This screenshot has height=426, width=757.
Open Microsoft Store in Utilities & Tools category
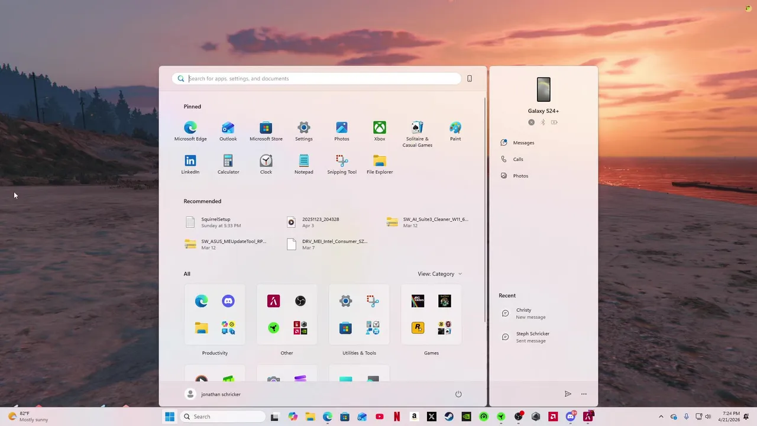coord(345,327)
